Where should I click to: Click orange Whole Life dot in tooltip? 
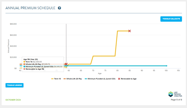(24, 64)
